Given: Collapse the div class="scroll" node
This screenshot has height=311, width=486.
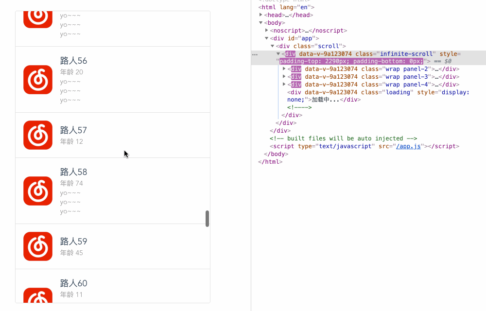Looking at the screenshot, I should click(x=273, y=46).
